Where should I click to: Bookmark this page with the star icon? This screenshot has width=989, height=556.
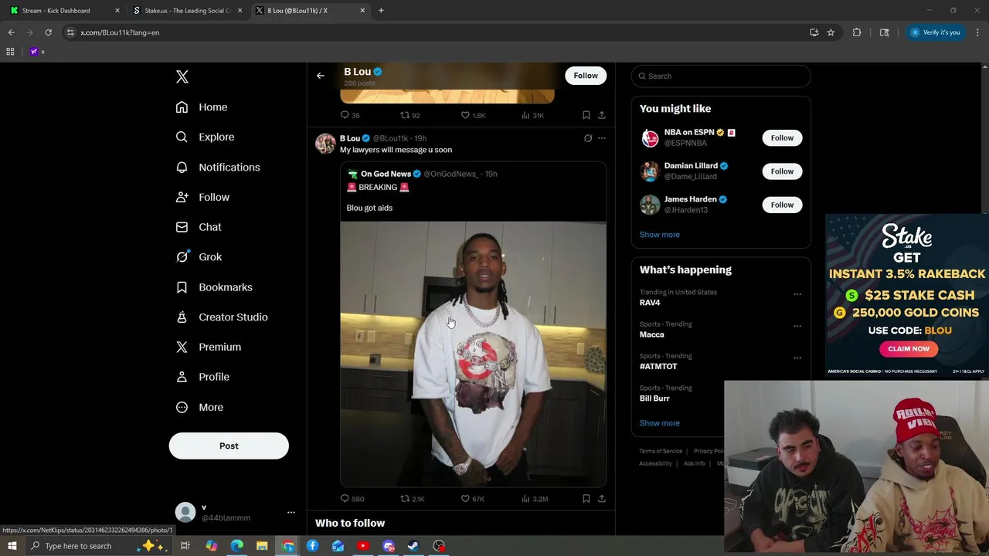(x=831, y=32)
